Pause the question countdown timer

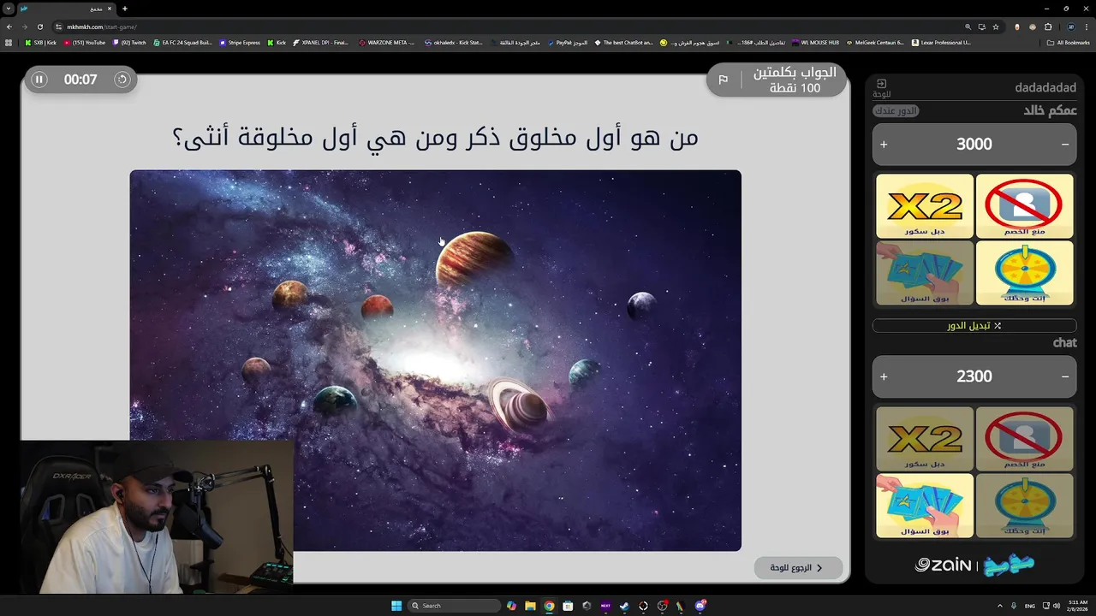(39, 80)
